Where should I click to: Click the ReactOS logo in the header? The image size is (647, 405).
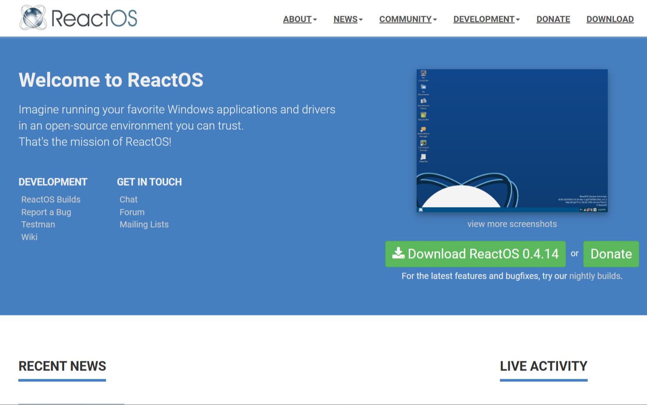point(79,18)
